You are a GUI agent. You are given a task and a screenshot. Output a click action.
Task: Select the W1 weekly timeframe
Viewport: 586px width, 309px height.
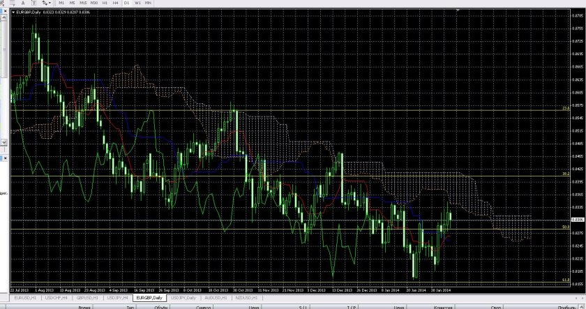coord(137,3)
